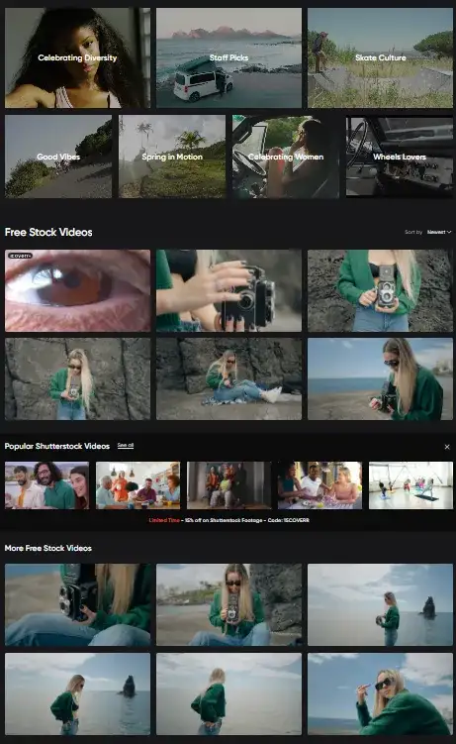
Task: Open the video of a woman sitting on a blanket by rocks
Action: tap(228, 379)
